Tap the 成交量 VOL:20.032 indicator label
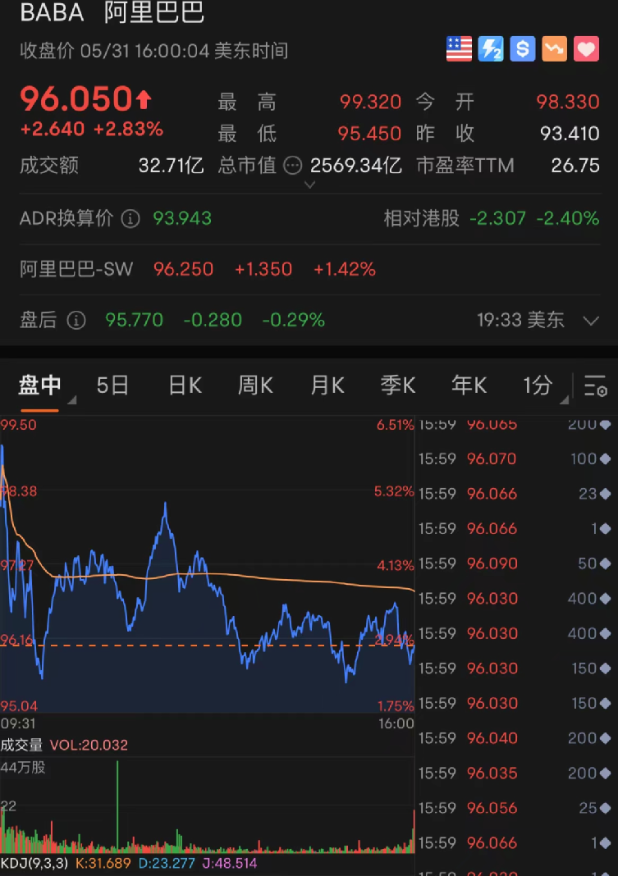The width and height of the screenshot is (618, 876). 64,745
